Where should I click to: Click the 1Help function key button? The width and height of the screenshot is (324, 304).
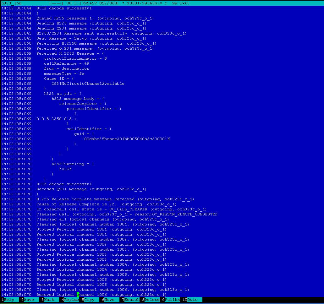(9, 300)
